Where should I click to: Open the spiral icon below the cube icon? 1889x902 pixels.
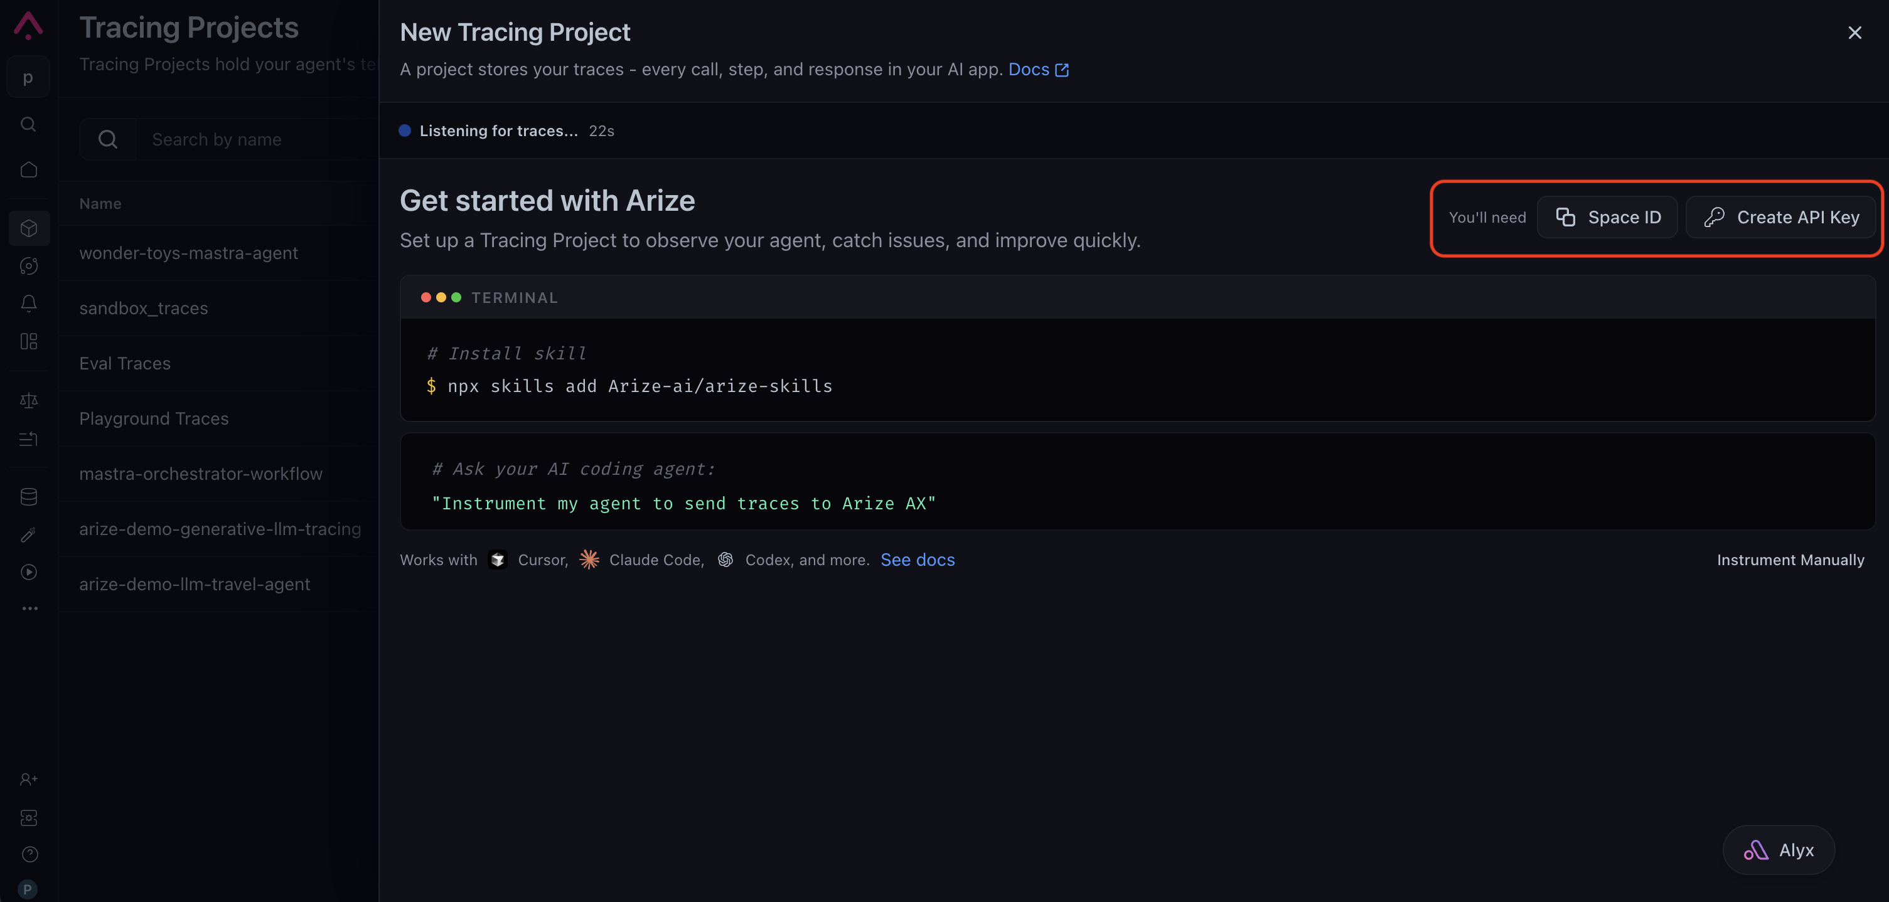29,266
